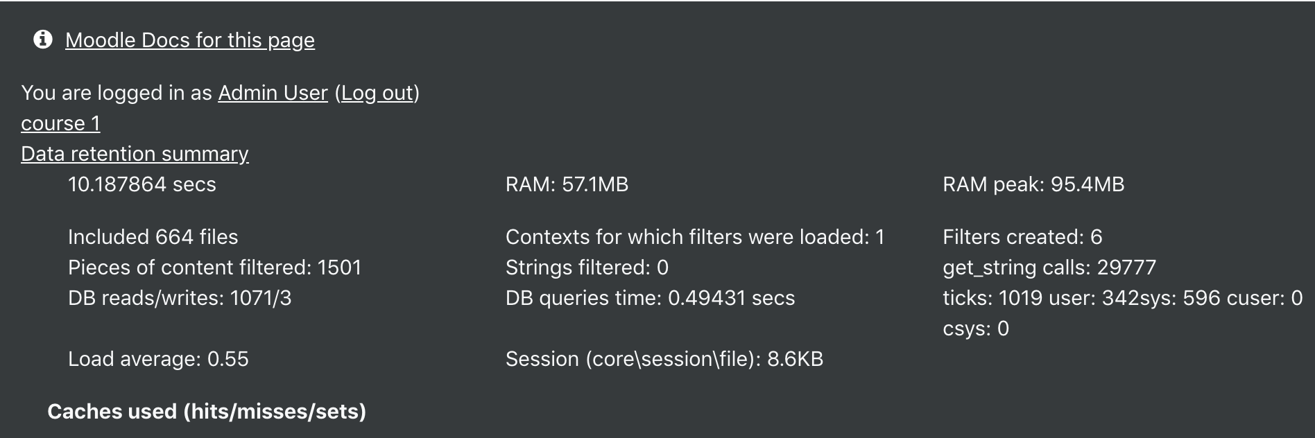Viewport: 1315px width, 438px height.
Task: Click the DB queries time statistic
Action: coord(650,298)
